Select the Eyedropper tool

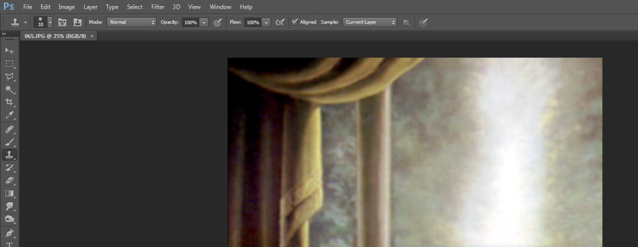point(10,115)
